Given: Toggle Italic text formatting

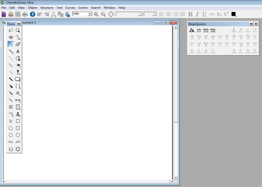Looking at the screenshot, I should 197,14.
